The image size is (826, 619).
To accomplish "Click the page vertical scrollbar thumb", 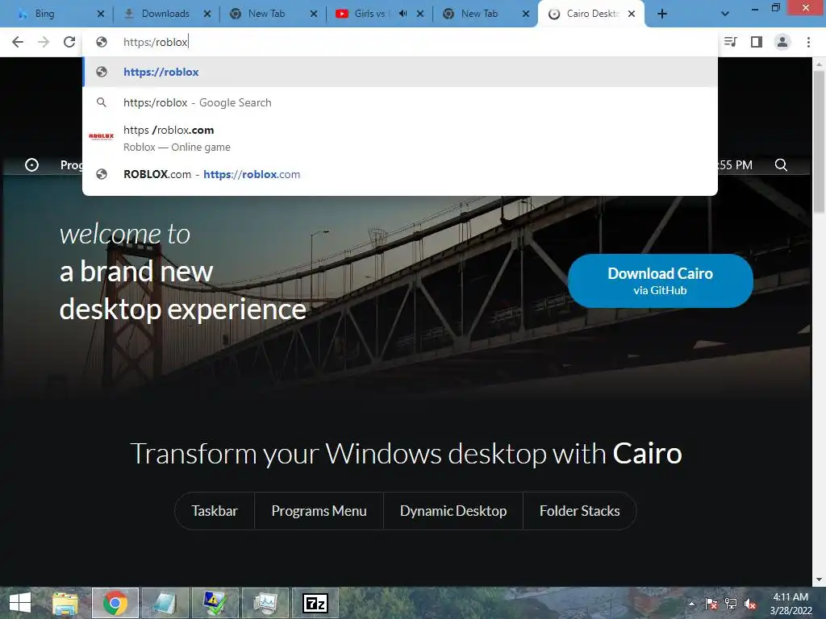I will tap(819, 142).
